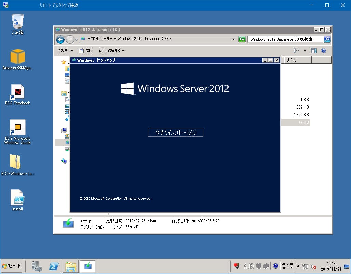Expand the view options dropdown arrow
Screen dimensions: 351x274
pyautogui.click(x=305, y=51)
